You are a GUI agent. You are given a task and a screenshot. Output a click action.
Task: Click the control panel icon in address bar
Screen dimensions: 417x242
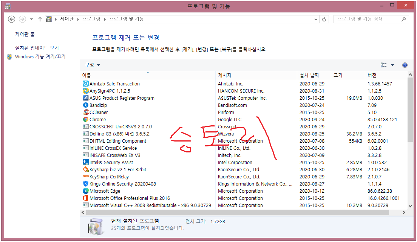pos(49,19)
